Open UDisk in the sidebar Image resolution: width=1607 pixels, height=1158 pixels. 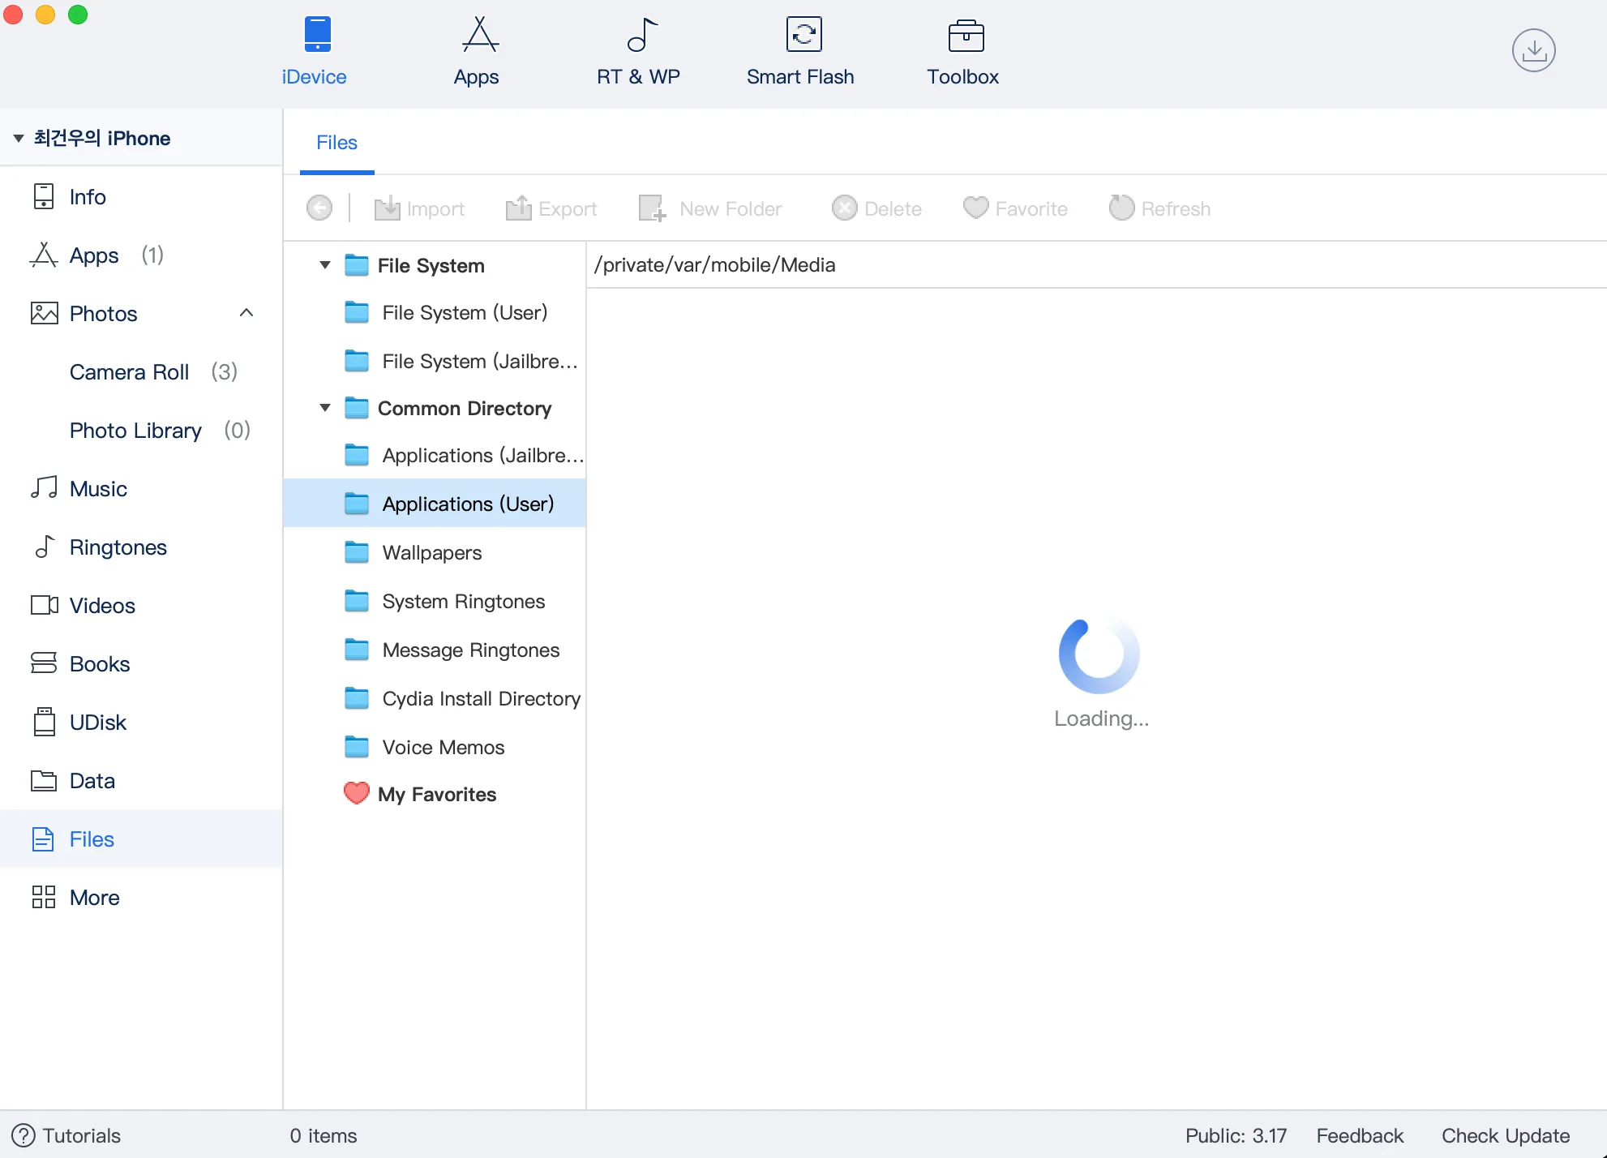pos(141,723)
